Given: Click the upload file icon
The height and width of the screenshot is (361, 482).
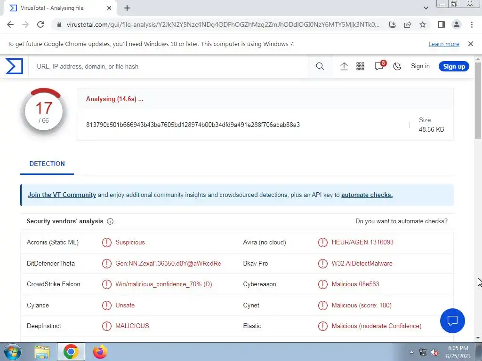Looking at the screenshot, I should 344,66.
